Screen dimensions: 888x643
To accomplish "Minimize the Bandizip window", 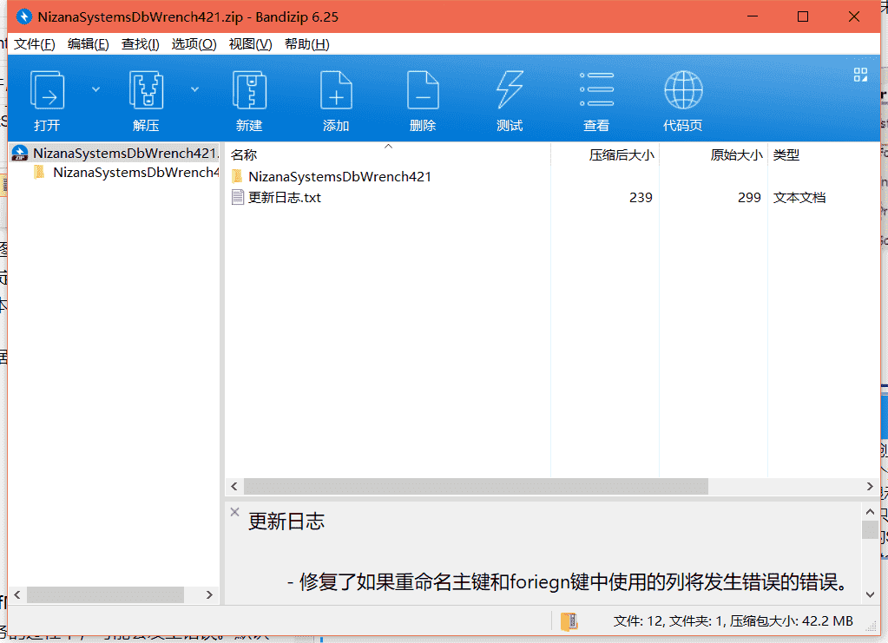I will pyautogui.click(x=753, y=17).
